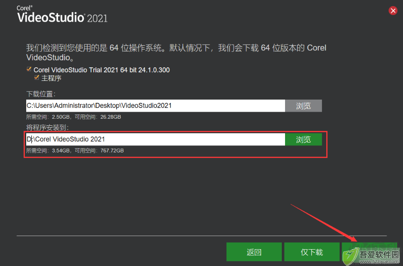Choose the 仅下载 download-only button

312,252
